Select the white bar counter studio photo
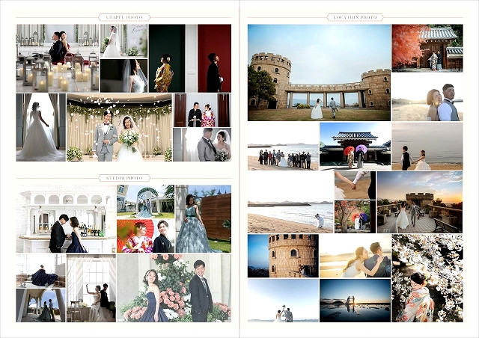The height and width of the screenshot is (338, 479). pyautogui.click(x=66, y=218)
